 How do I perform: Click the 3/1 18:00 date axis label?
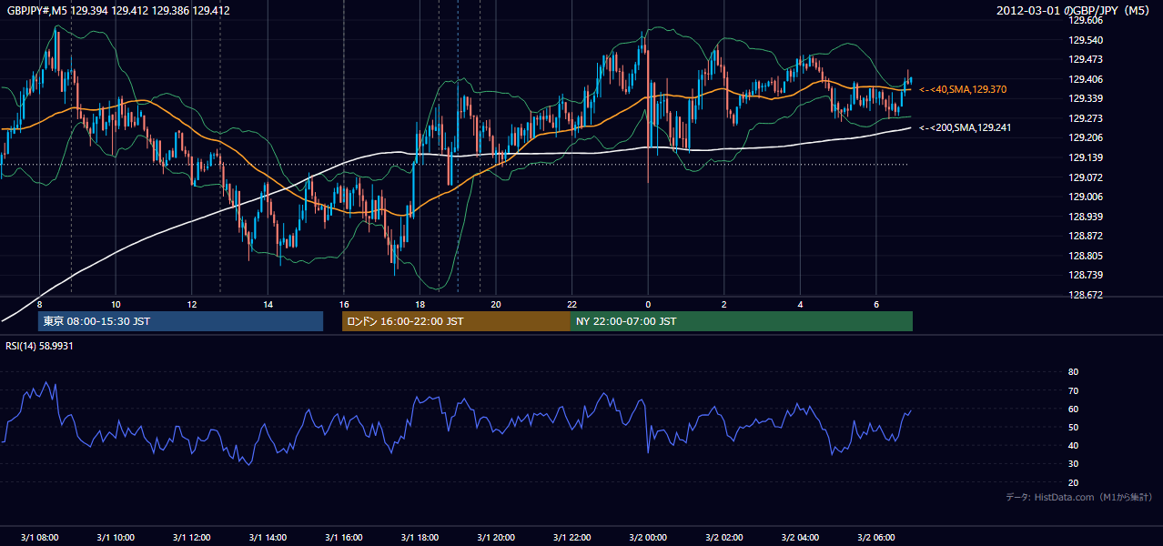pos(420,537)
